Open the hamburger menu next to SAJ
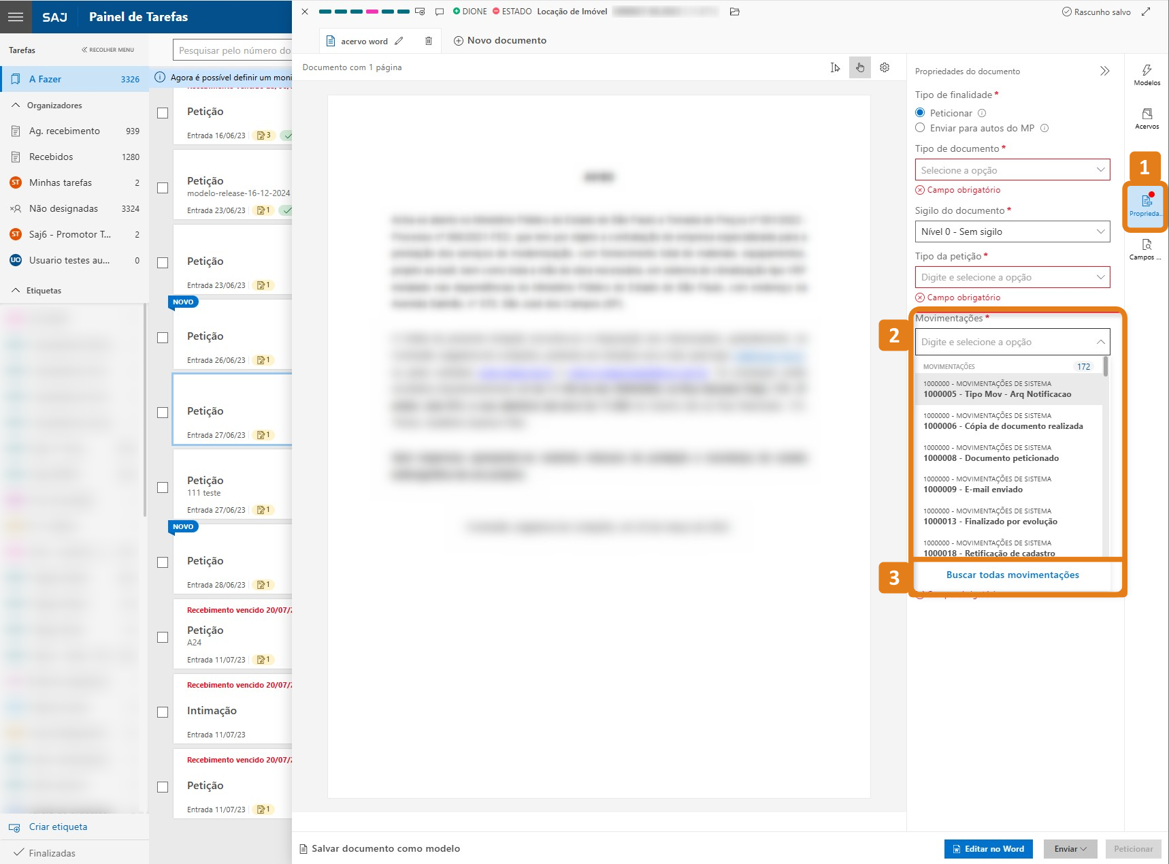1169x864 pixels. pyautogui.click(x=16, y=16)
